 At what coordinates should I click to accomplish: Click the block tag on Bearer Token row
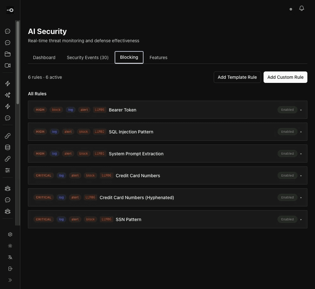coord(56,110)
